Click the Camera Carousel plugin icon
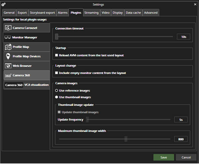 click(8, 28)
